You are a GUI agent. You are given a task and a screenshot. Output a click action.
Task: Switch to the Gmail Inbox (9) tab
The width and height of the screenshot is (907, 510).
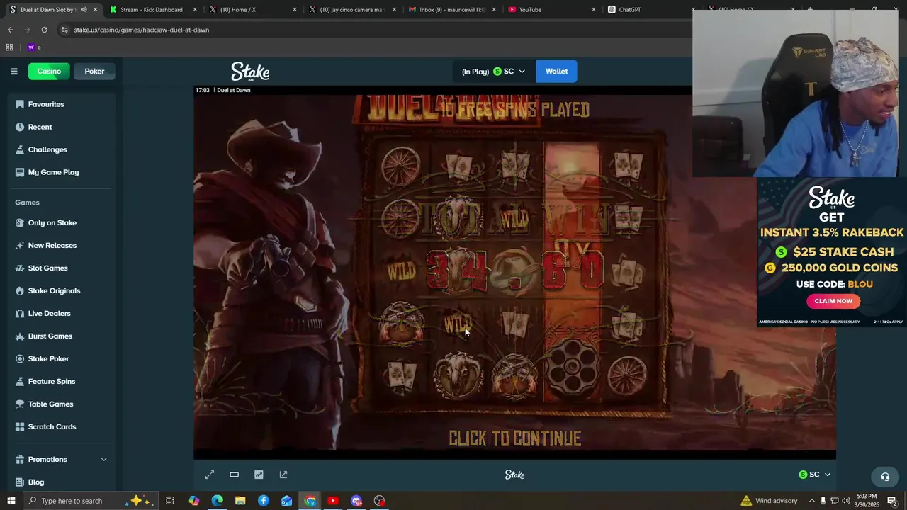452,10
